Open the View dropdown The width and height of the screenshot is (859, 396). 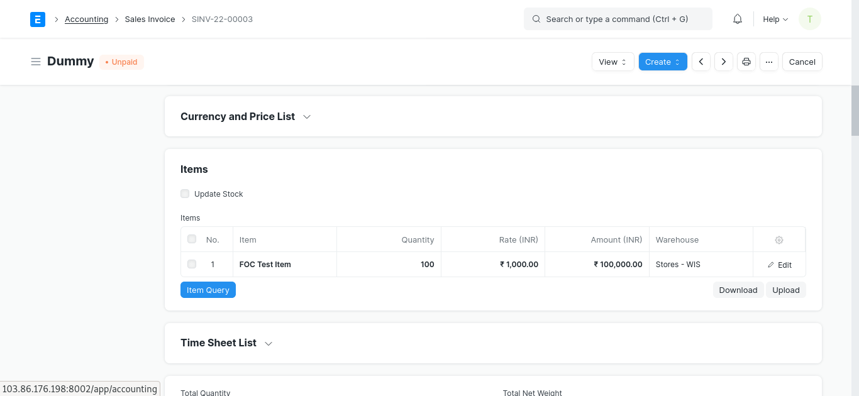click(x=612, y=62)
